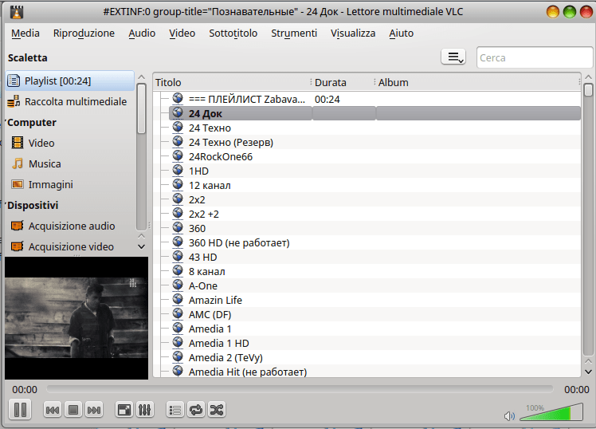The height and width of the screenshot is (429, 596).
Task: Sort by the Titolo column header
Action: (x=232, y=82)
